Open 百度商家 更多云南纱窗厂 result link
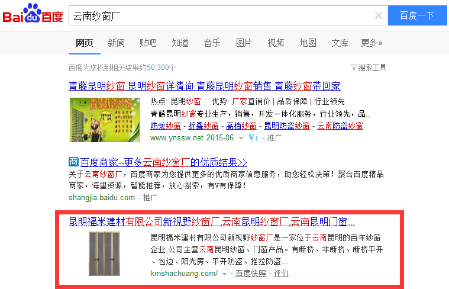This screenshot has width=449, height=289. coord(163,162)
